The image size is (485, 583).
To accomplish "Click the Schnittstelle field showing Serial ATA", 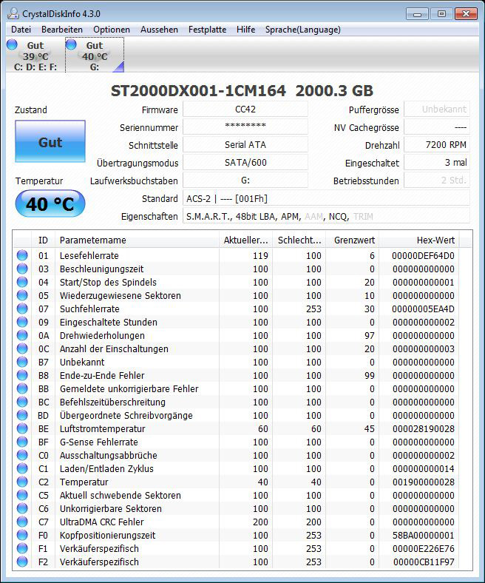I will click(245, 144).
